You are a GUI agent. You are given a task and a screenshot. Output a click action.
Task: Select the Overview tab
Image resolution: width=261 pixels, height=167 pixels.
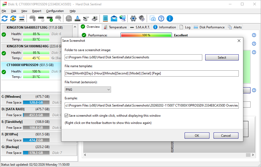90,27
